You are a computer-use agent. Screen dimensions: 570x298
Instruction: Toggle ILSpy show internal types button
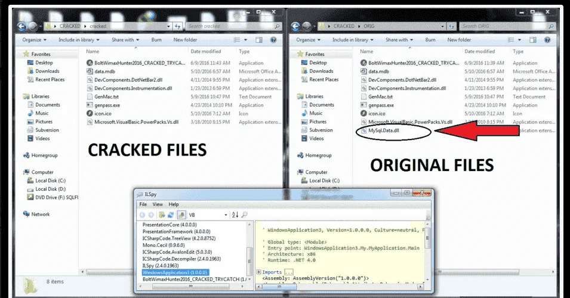(x=181, y=215)
